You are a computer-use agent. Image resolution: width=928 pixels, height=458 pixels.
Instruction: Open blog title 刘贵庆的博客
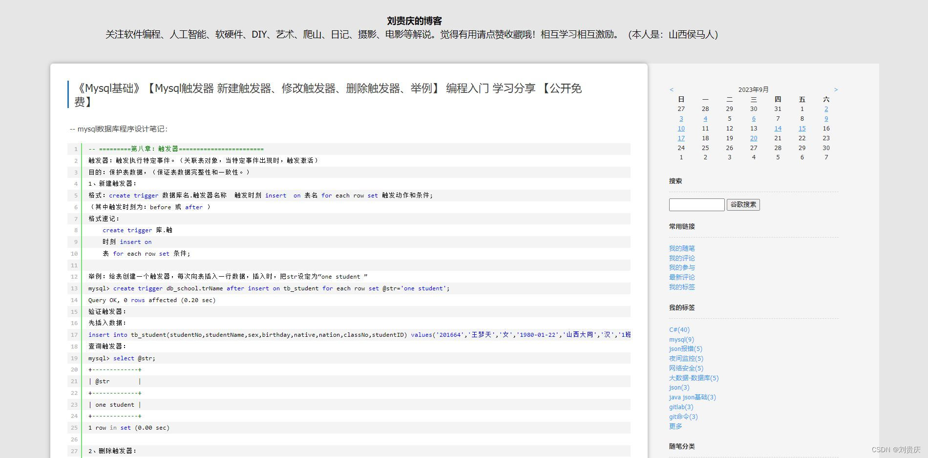click(414, 21)
